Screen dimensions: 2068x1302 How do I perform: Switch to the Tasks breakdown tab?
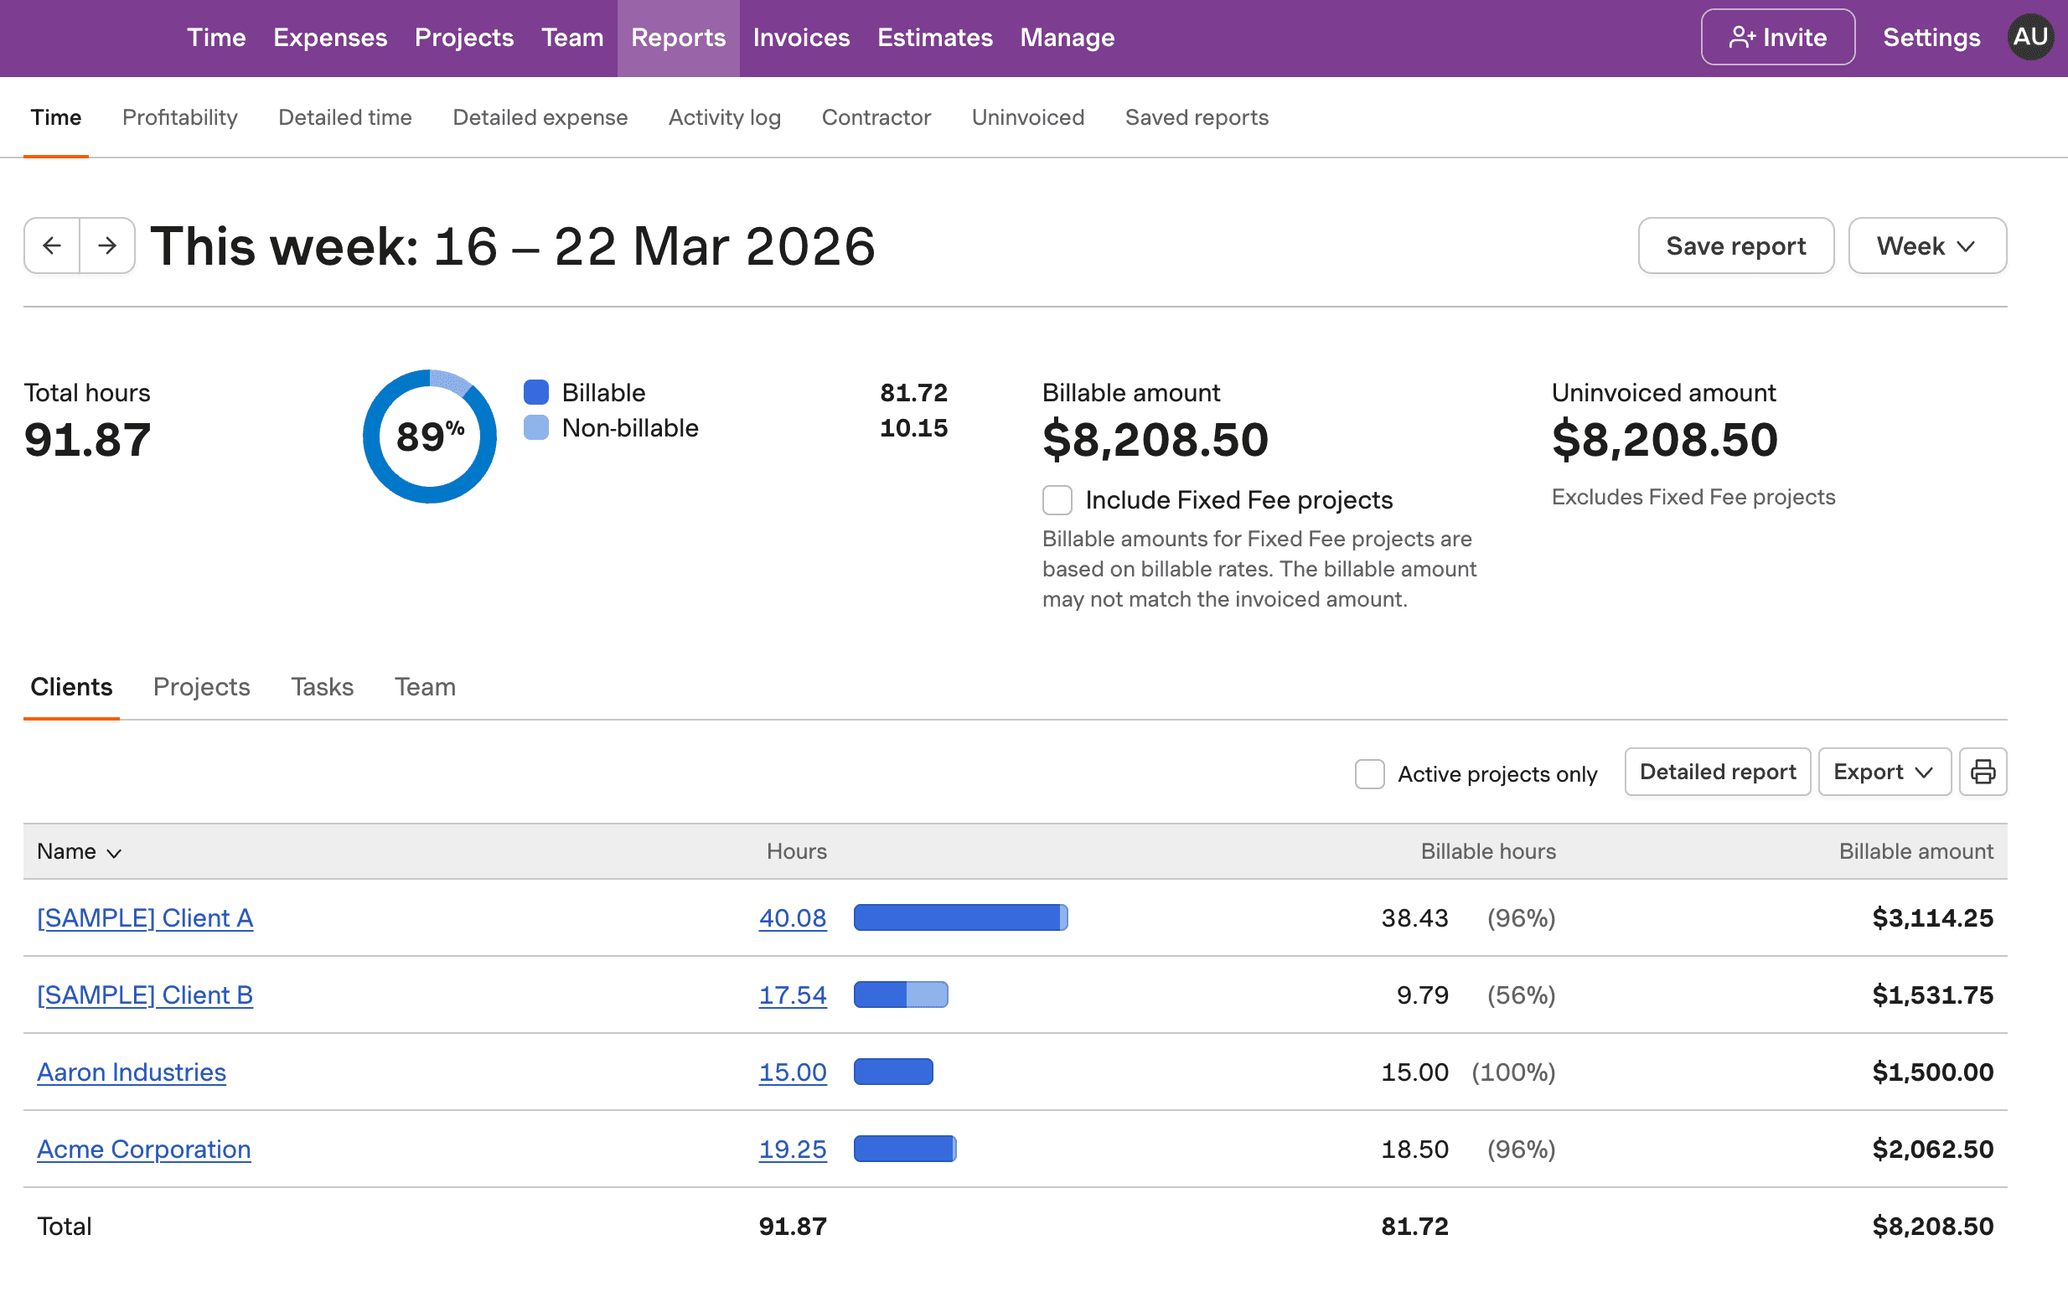tap(322, 686)
